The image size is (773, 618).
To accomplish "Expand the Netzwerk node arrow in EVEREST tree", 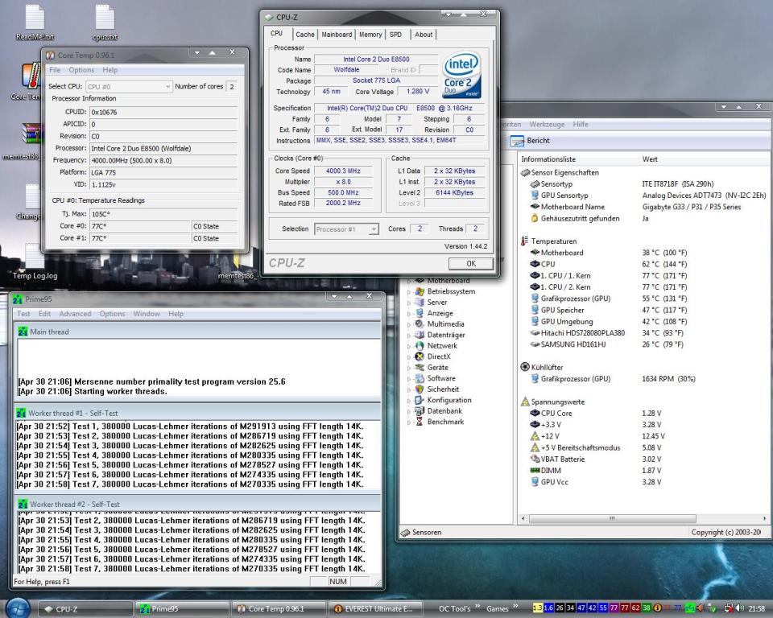I will pyautogui.click(x=409, y=346).
